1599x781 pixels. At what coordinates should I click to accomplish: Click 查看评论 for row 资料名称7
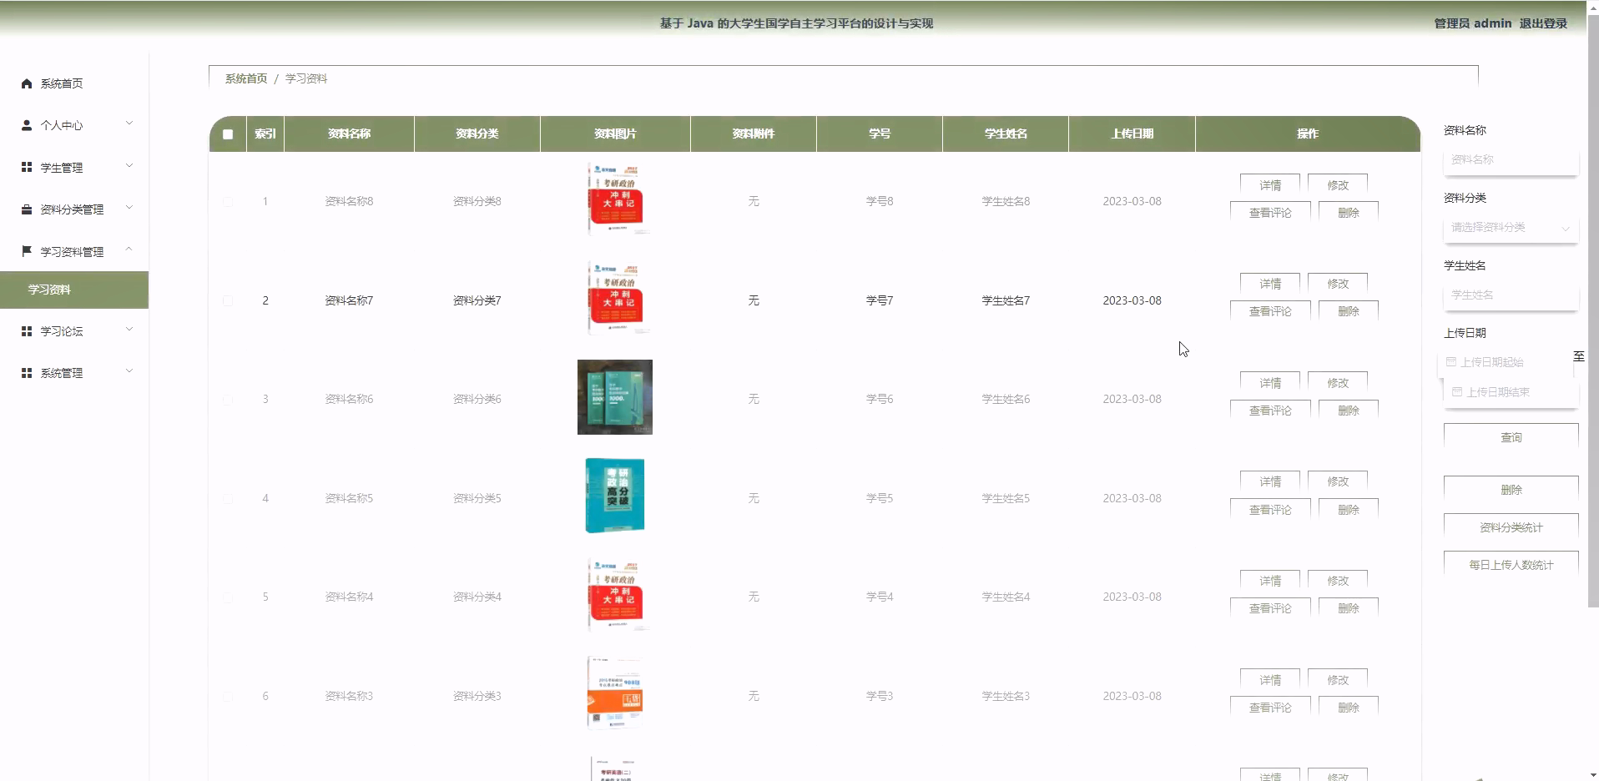pyautogui.click(x=1270, y=311)
